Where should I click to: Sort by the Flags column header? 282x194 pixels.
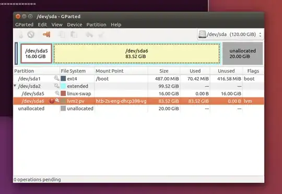point(253,71)
